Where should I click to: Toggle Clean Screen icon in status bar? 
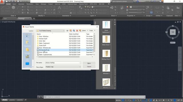(x=178, y=100)
